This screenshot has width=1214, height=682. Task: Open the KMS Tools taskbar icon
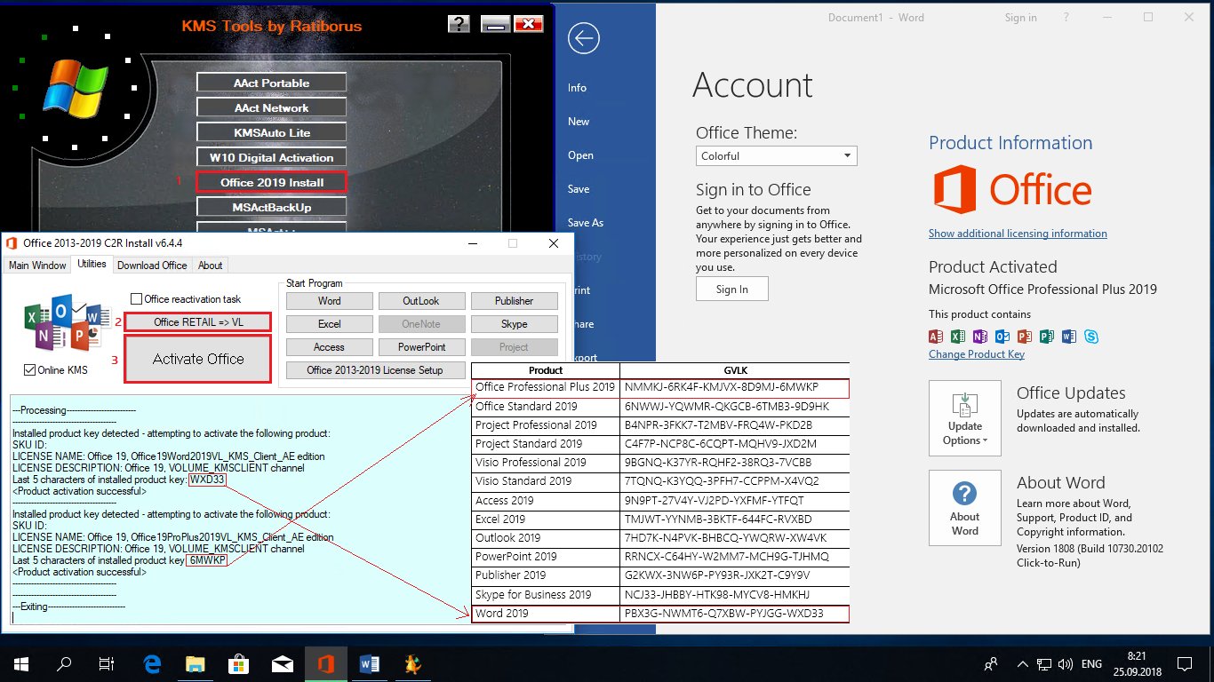413,663
